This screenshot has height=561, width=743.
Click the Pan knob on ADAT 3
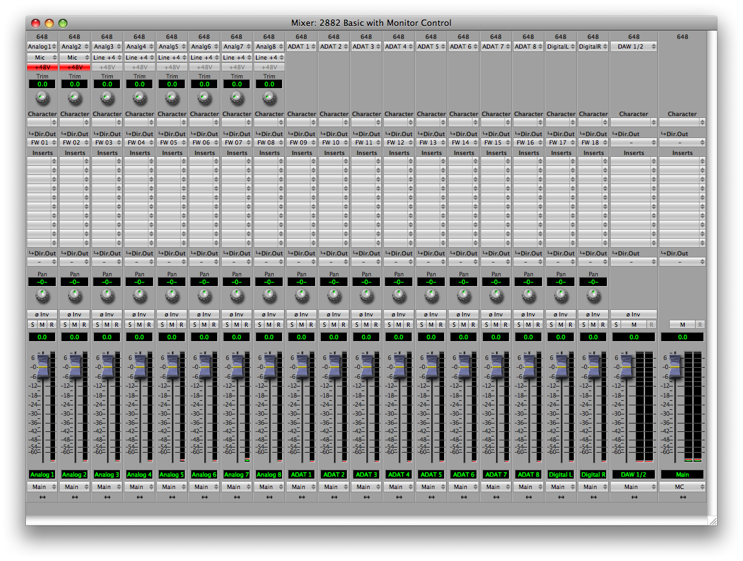tap(366, 295)
